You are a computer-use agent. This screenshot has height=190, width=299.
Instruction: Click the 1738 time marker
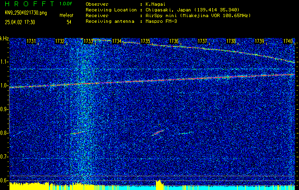[x=231, y=41]
